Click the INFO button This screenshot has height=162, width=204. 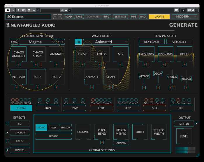point(106,17)
